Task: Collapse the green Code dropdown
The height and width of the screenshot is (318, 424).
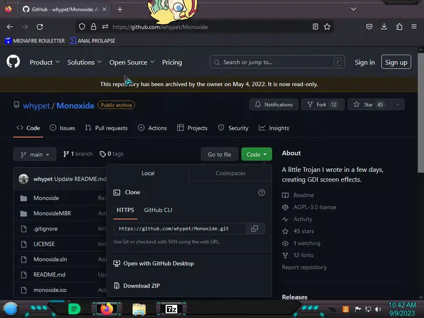Action: (257, 154)
